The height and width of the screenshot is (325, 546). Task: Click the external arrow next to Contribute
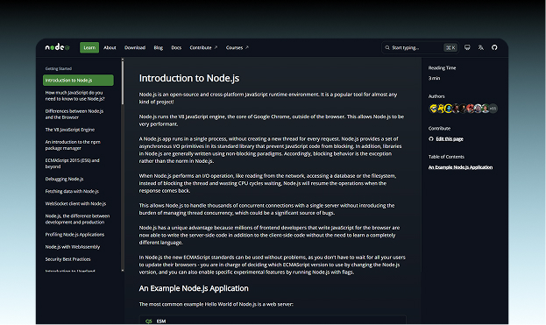click(x=216, y=47)
